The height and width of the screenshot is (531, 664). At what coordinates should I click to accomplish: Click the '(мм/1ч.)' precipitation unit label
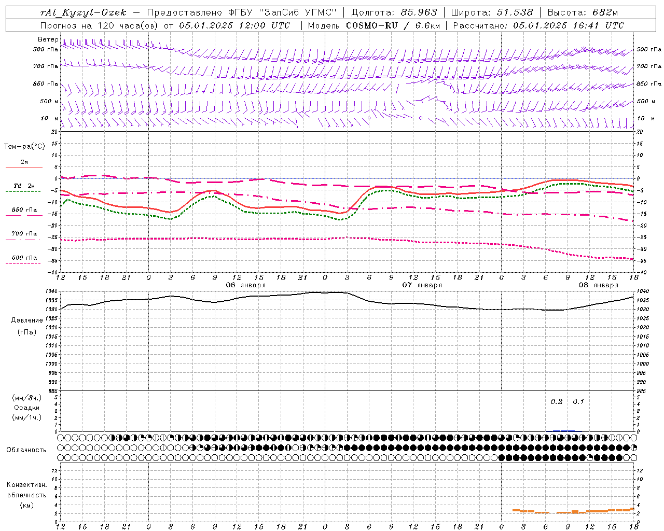(x=27, y=417)
